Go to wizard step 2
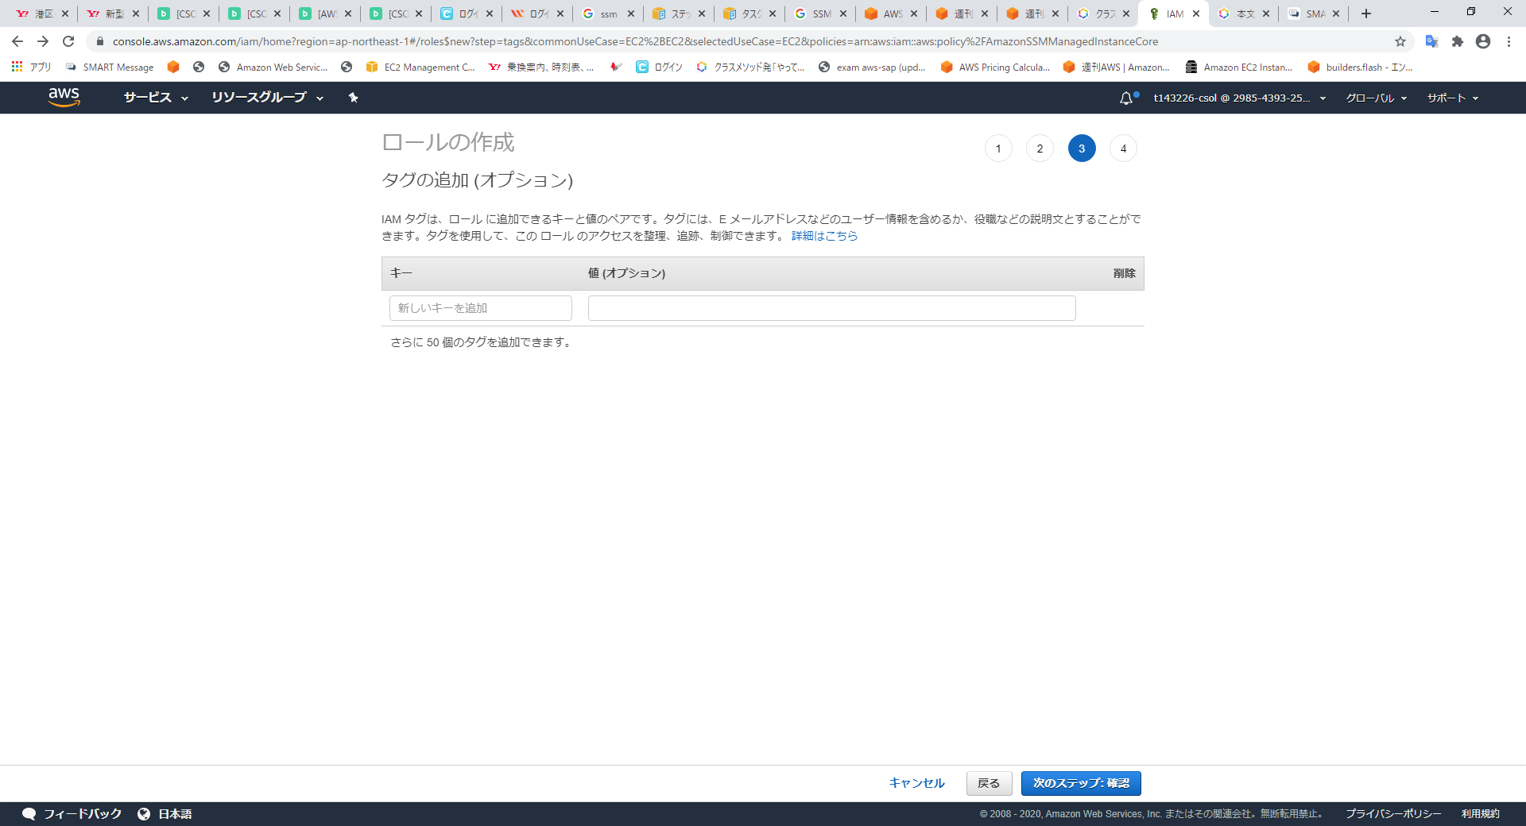The image size is (1526, 826). tap(1040, 149)
